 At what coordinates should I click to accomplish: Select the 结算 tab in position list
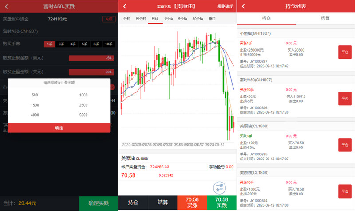(x=325, y=19)
